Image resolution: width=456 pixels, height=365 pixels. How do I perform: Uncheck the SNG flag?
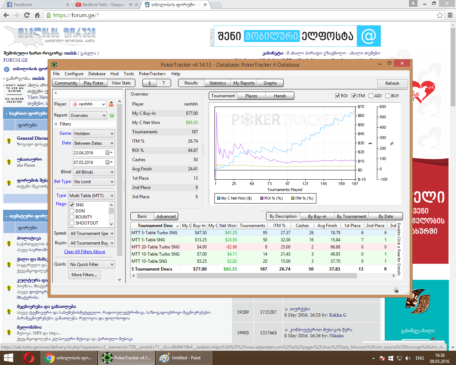pos(72,205)
